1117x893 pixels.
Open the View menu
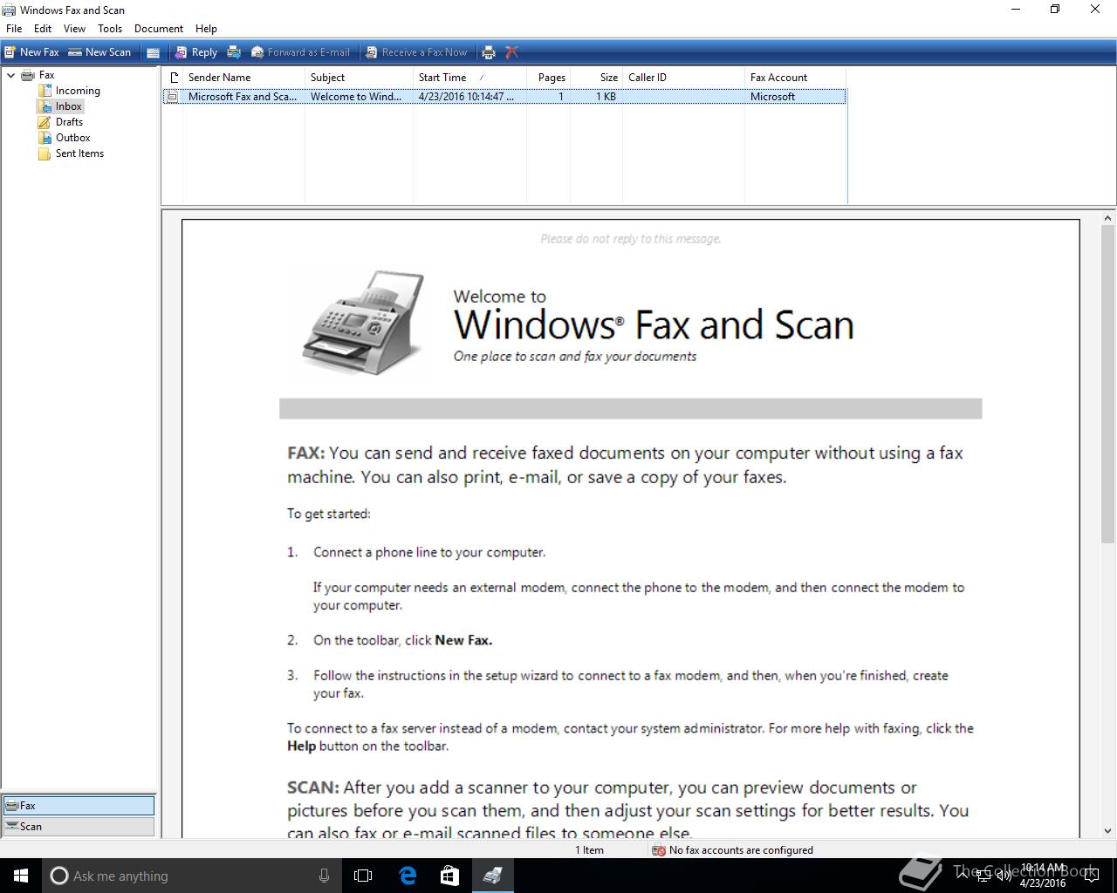(74, 29)
